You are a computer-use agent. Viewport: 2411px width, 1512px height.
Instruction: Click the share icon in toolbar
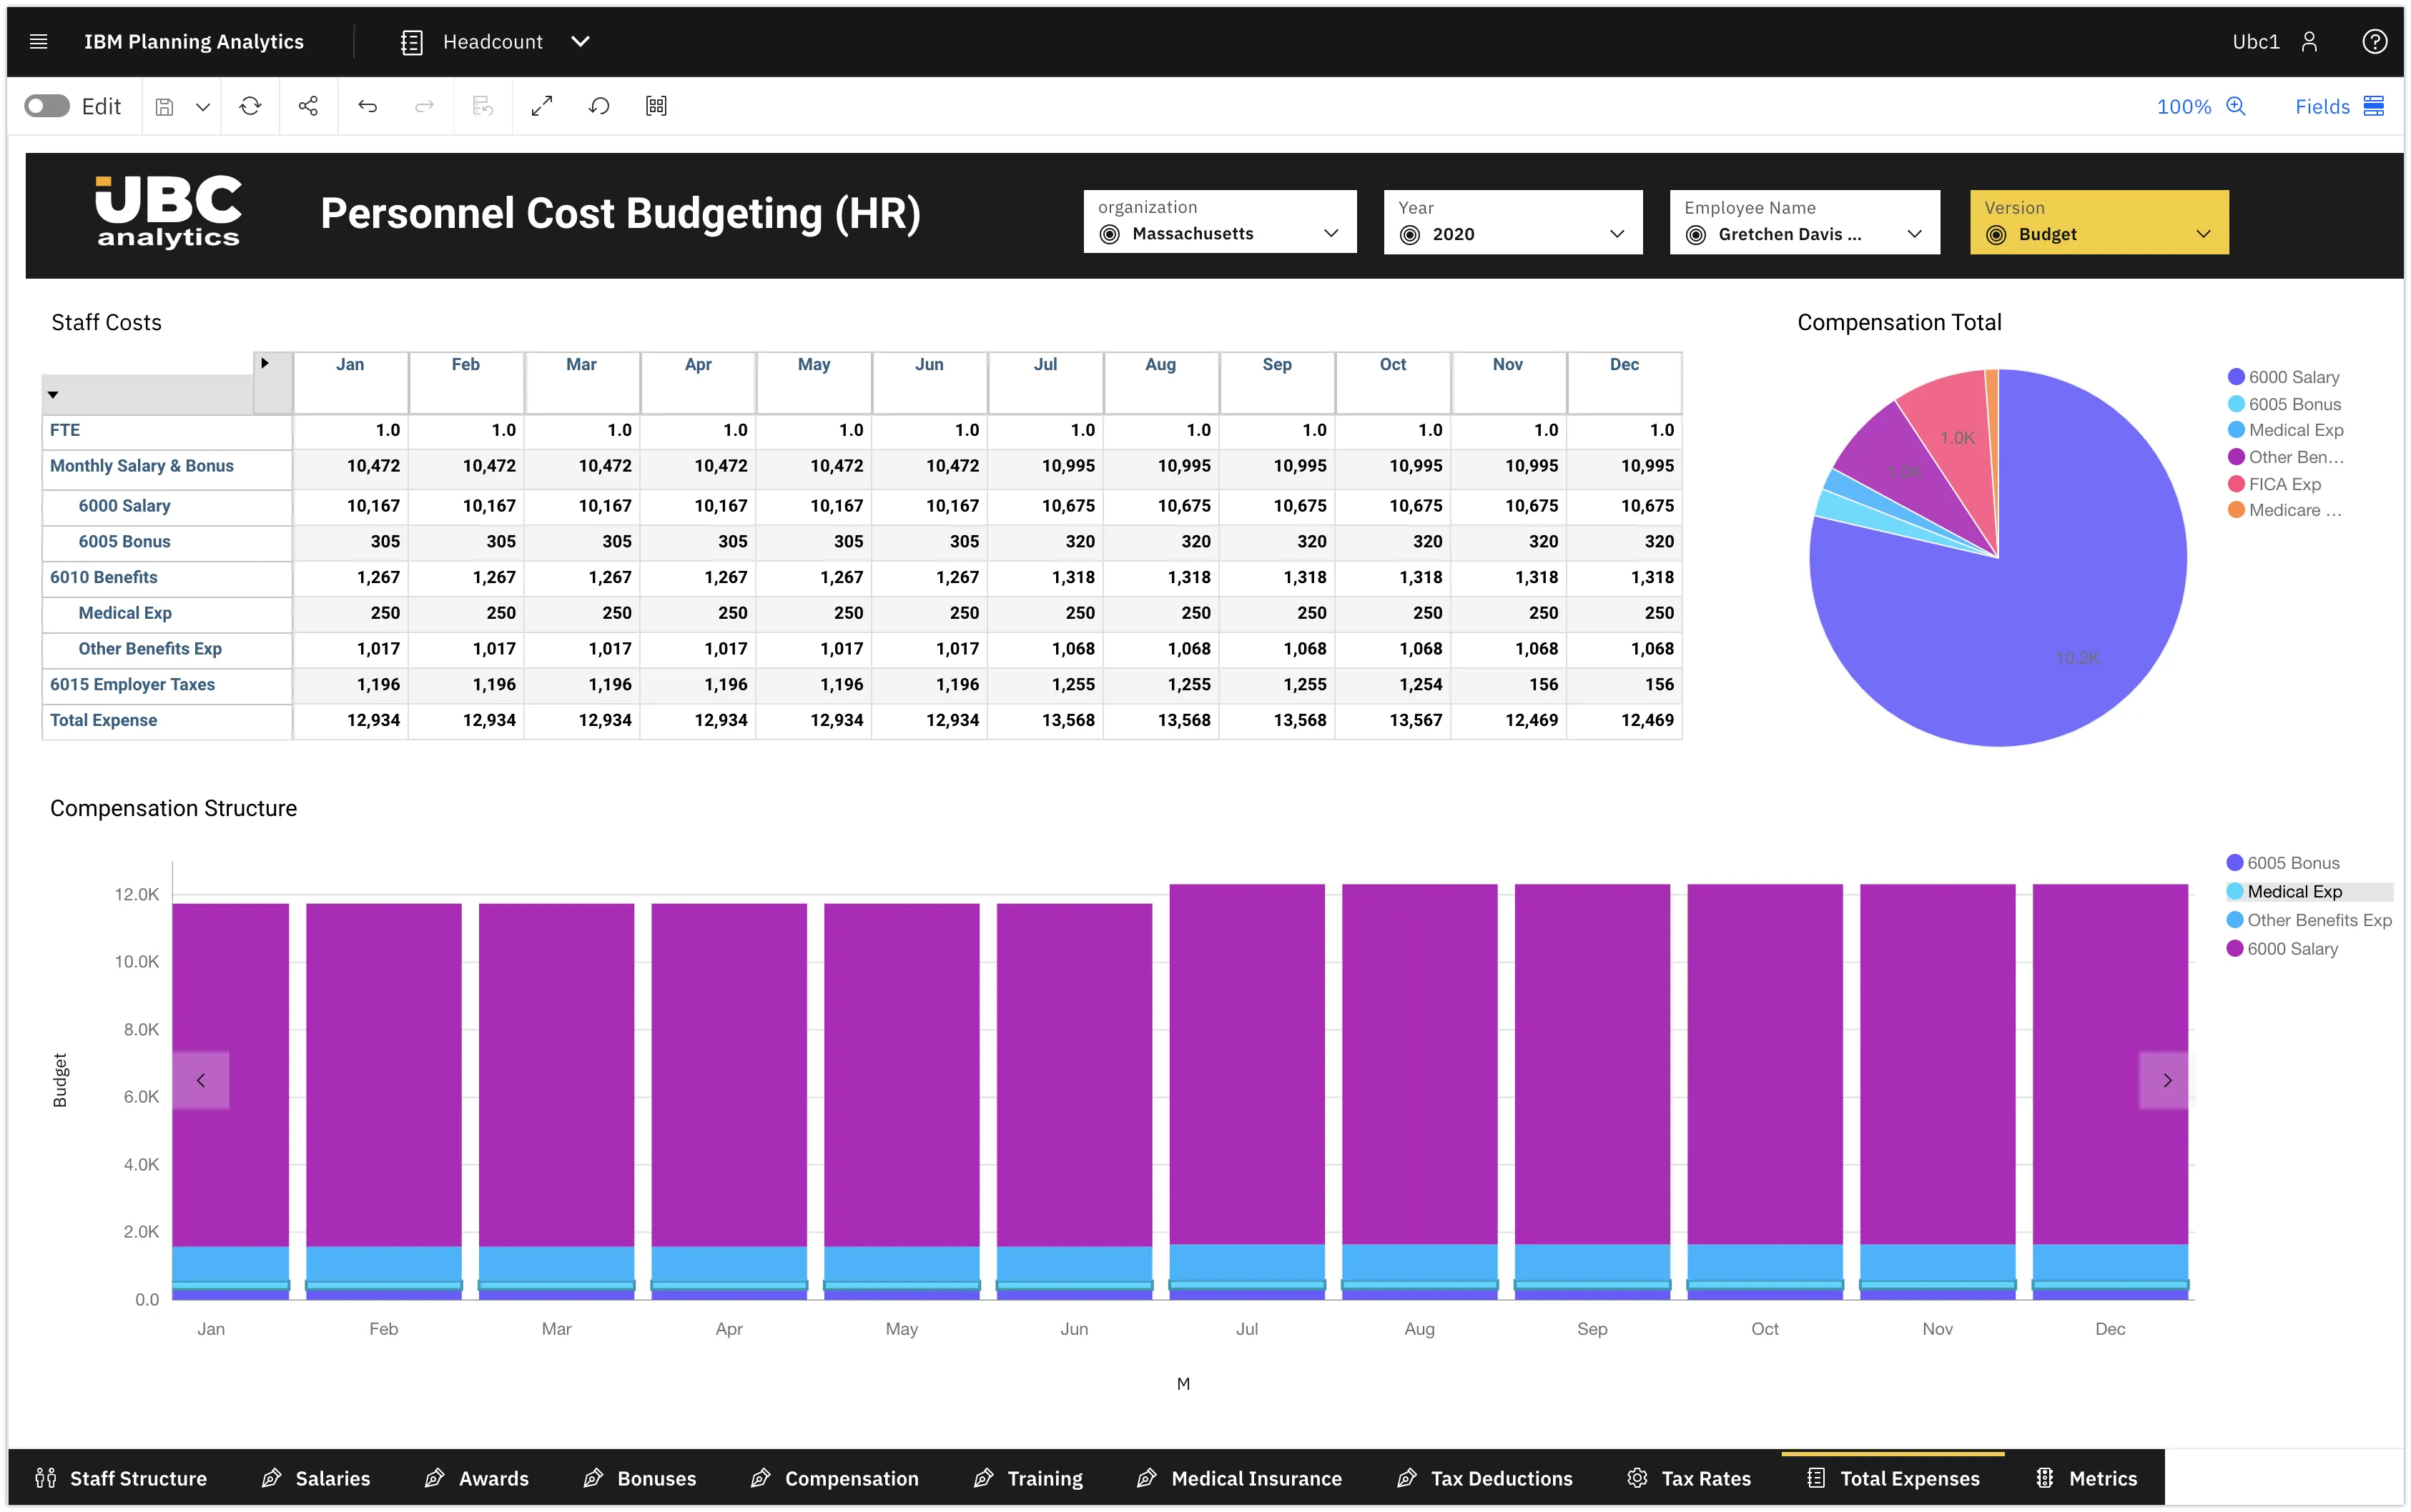point(308,106)
